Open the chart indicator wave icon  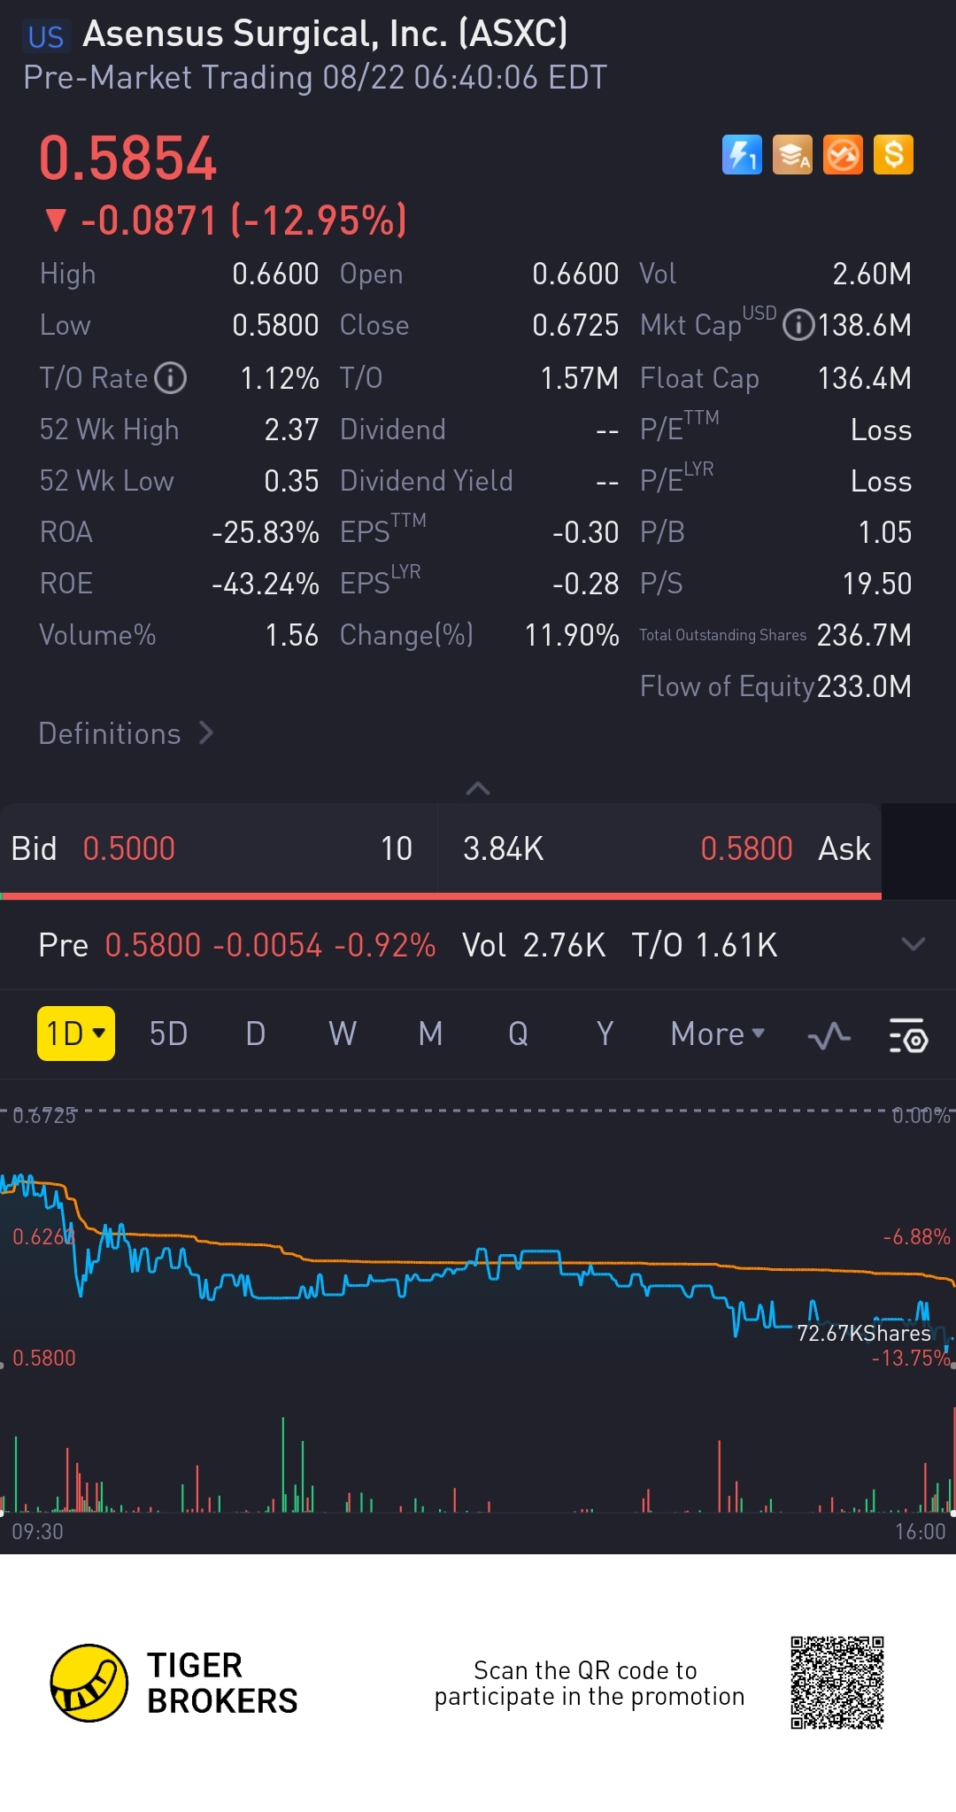(x=829, y=1034)
